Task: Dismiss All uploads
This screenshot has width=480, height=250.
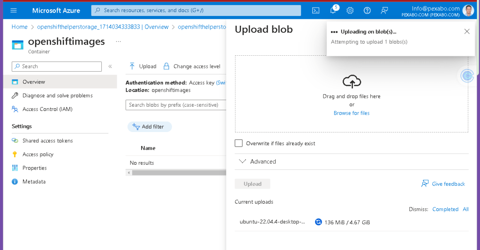Action: click(465, 209)
